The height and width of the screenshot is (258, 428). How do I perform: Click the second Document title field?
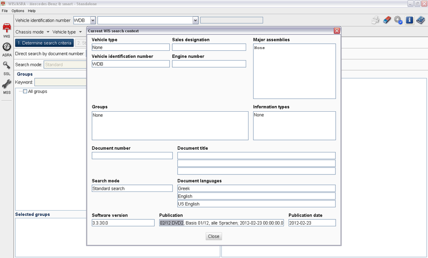(256, 163)
